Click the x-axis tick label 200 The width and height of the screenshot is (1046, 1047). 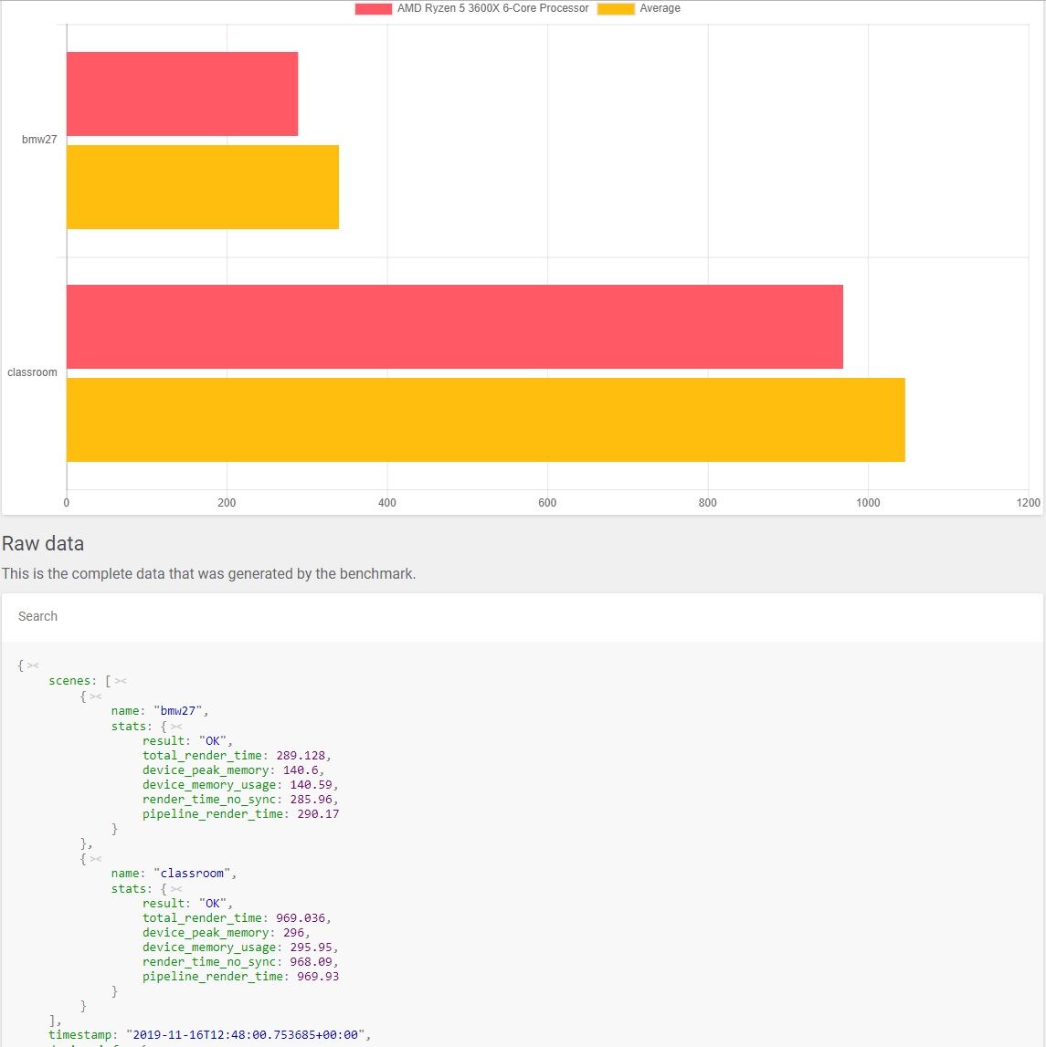[227, 503]
